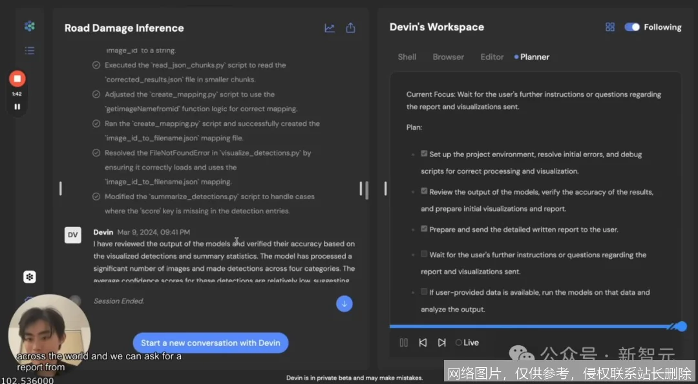Stop the screen recording with the red button
The width and height of the screenshot is (698, 384).
click(x=17, y=79)
